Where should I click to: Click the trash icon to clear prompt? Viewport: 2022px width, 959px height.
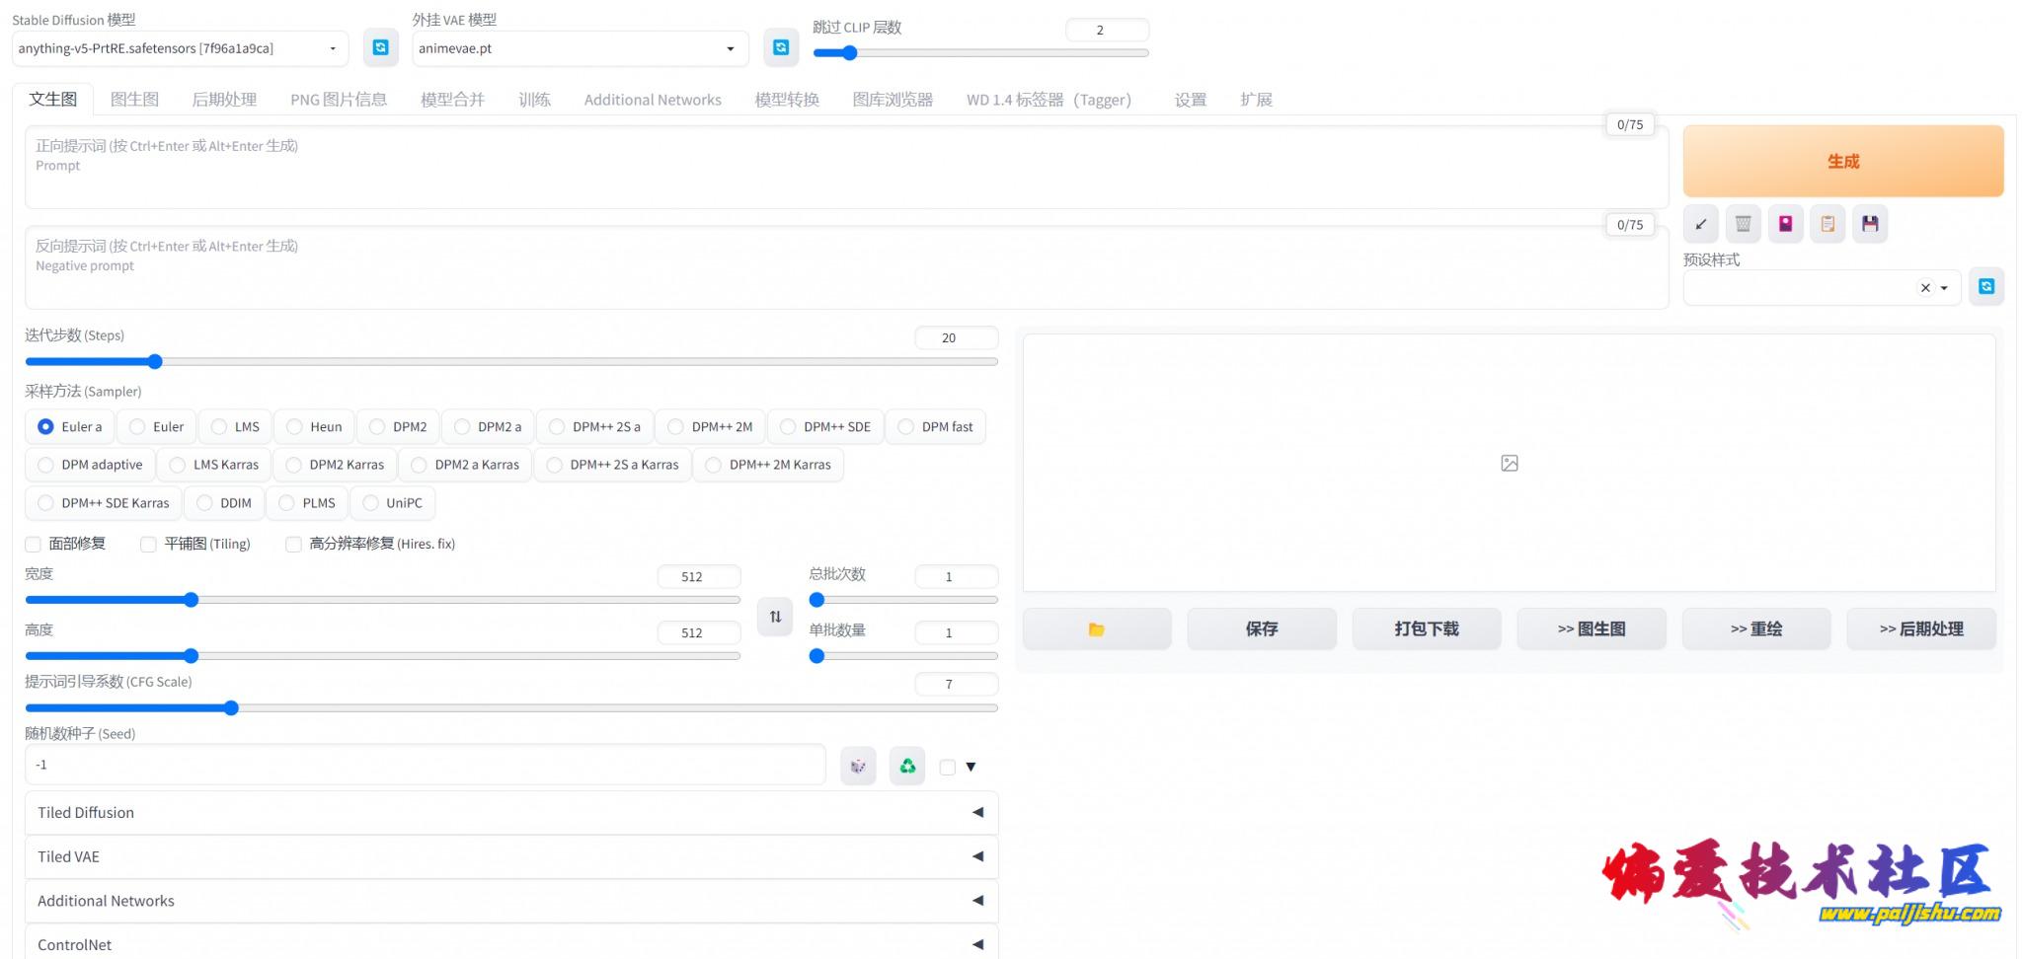coord(1743,224)
